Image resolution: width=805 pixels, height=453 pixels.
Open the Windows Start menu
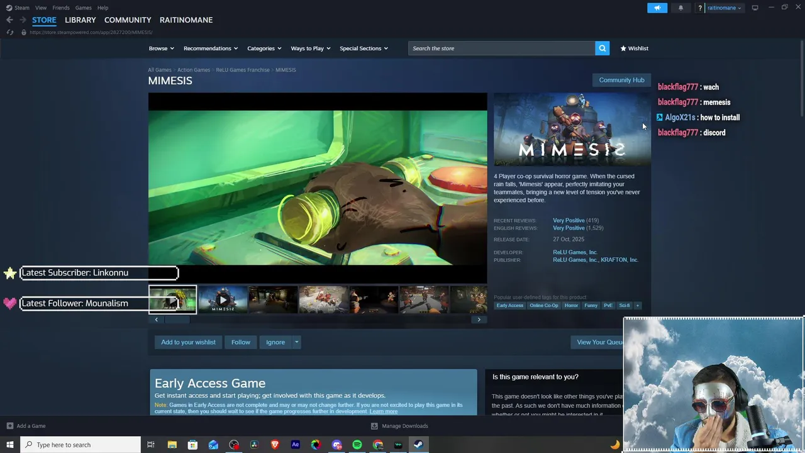[x=9, y=445]
